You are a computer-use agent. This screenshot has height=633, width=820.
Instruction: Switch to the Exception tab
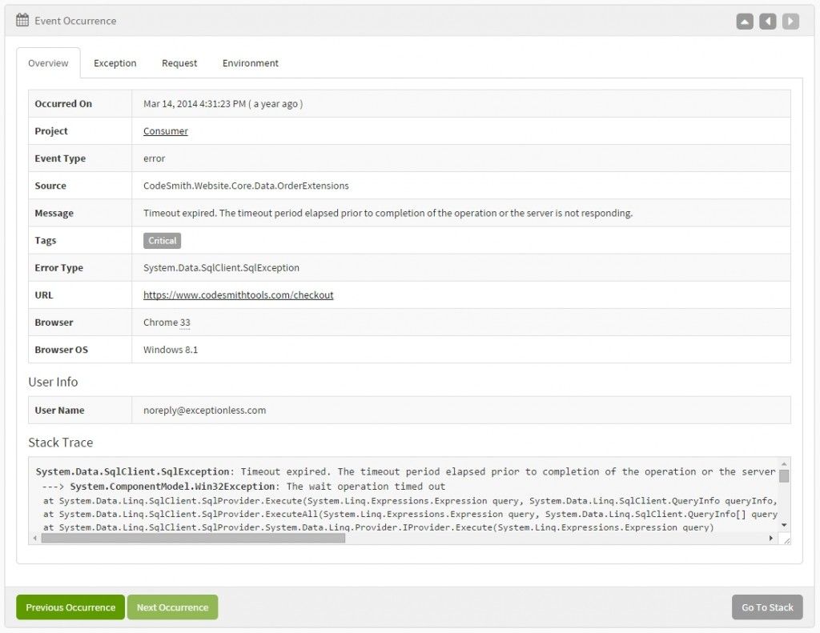[115, 62]
